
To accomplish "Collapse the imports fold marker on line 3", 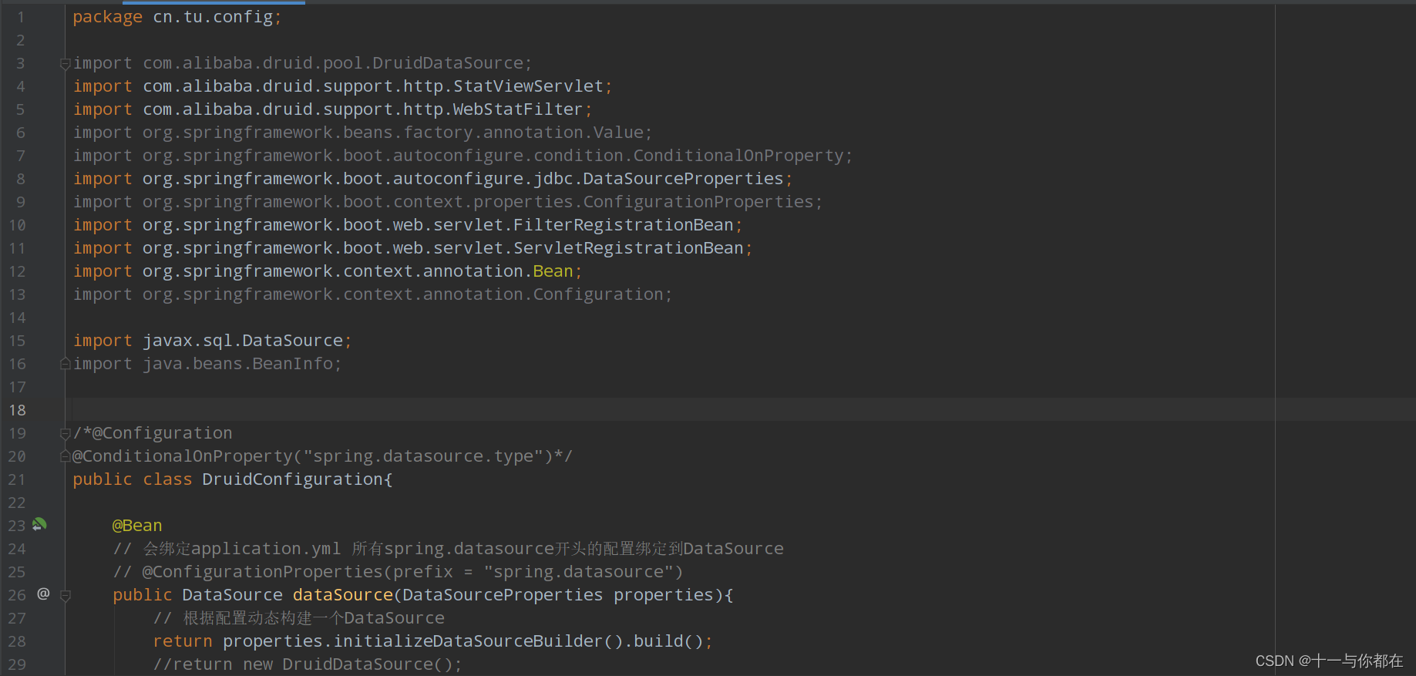I will 66,63.
